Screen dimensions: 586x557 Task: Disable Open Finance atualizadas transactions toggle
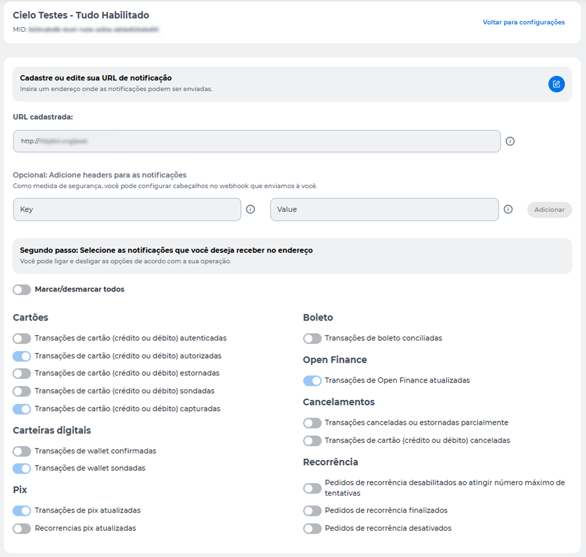pos(312,381)
